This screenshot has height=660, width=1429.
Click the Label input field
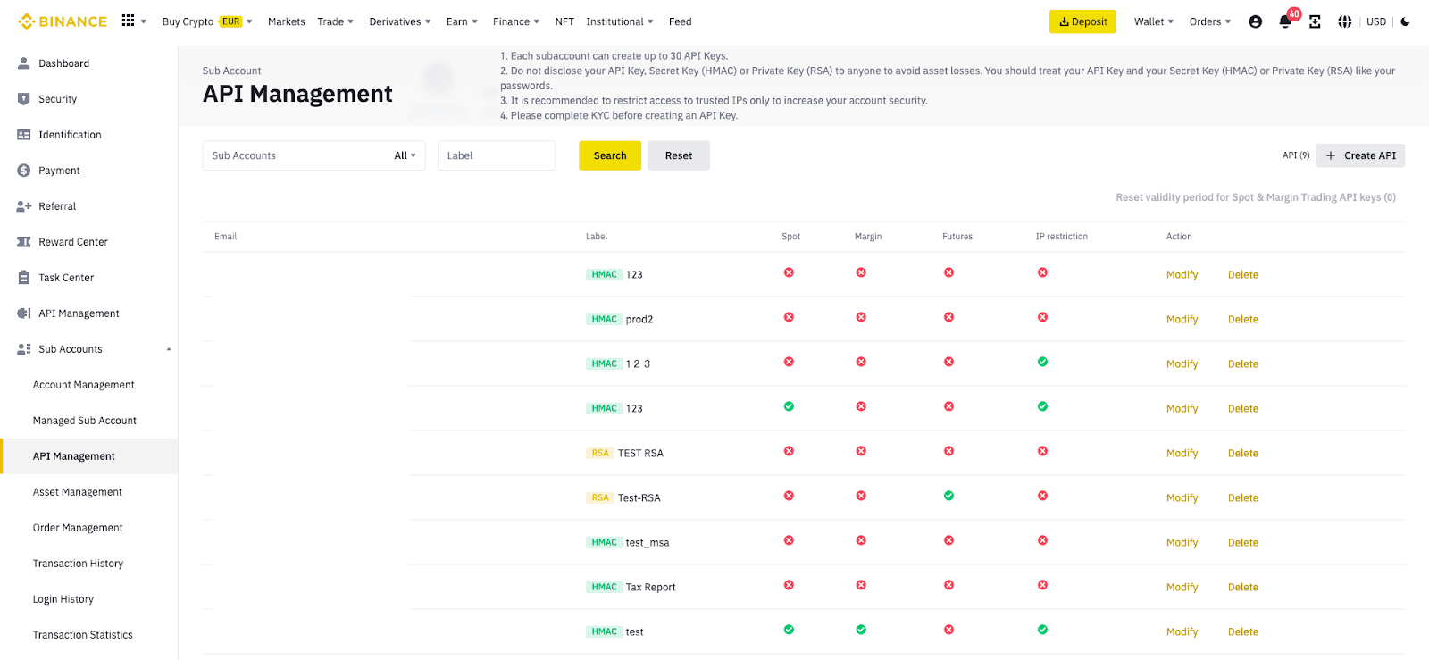pyautogui.click(x=496, y=155)
